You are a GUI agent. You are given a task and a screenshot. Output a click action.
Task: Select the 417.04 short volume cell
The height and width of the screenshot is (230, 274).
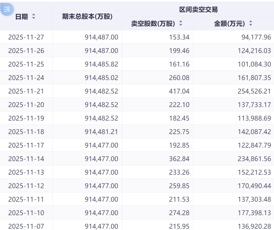179,91
